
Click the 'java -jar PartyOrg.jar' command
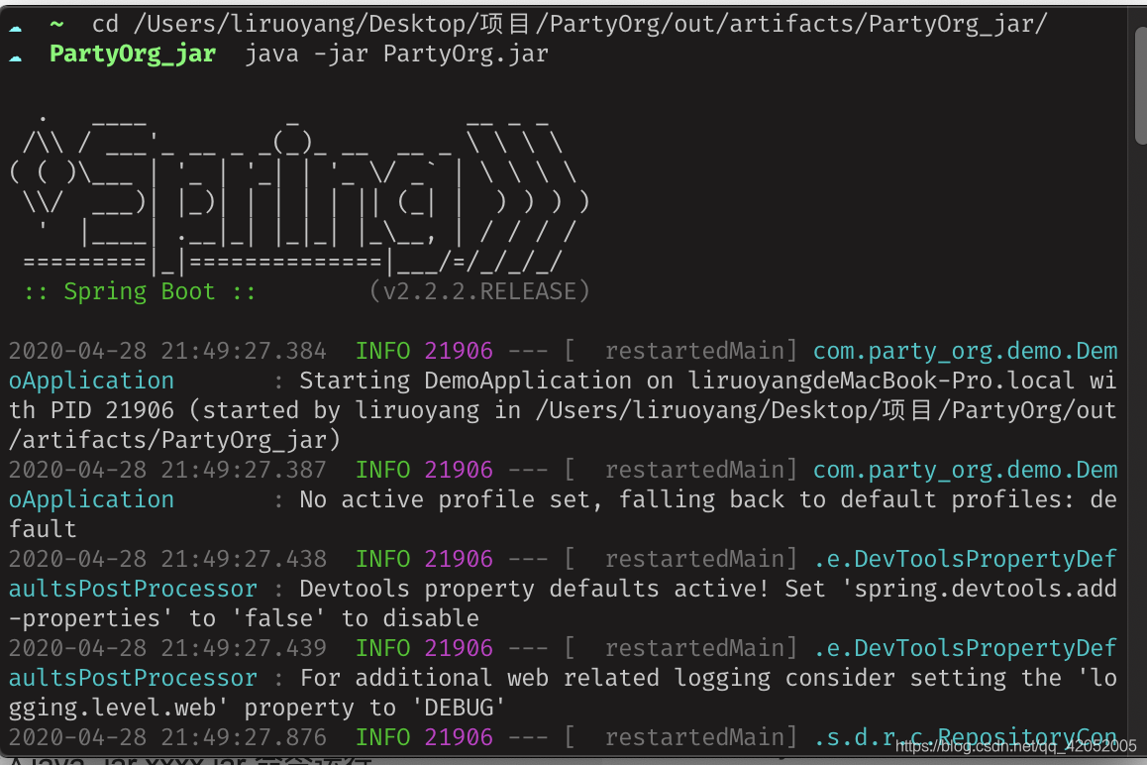coord(396,55)
